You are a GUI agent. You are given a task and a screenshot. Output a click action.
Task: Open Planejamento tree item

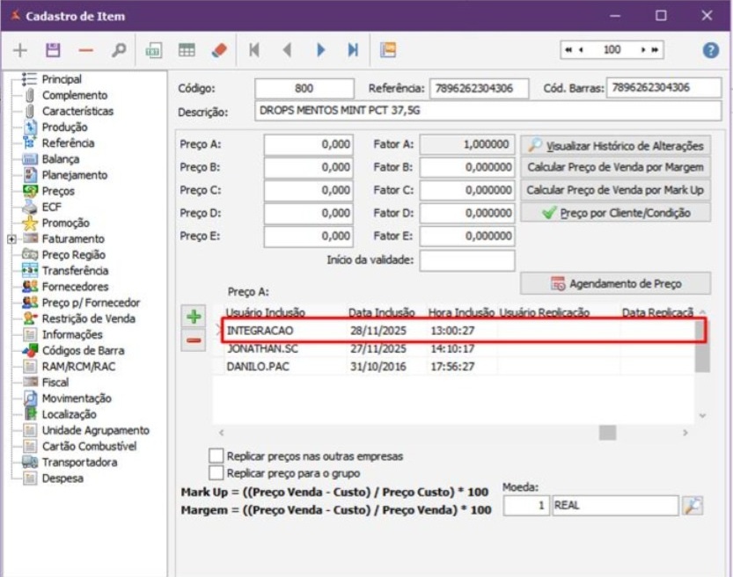click(x=75, y=175)
